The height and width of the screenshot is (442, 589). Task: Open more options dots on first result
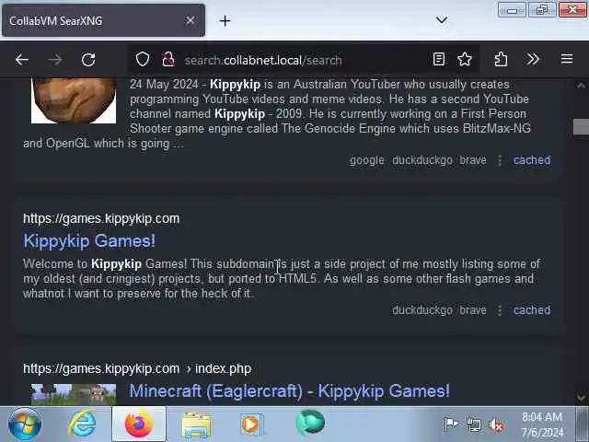pos(500,160)
